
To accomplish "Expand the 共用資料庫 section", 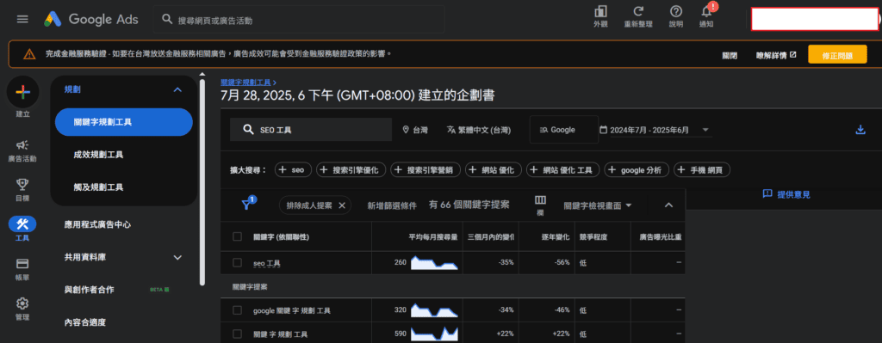I will coord(123,257).
